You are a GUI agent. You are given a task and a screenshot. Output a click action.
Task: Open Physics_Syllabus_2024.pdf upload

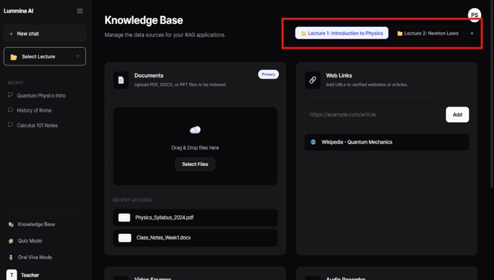coord(195,218)
